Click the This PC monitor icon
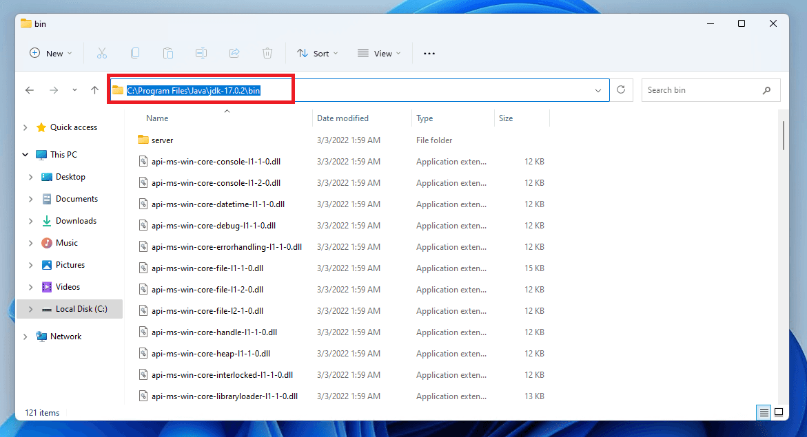807x437 pixels. pyautogui.click(x=41, y=154)
